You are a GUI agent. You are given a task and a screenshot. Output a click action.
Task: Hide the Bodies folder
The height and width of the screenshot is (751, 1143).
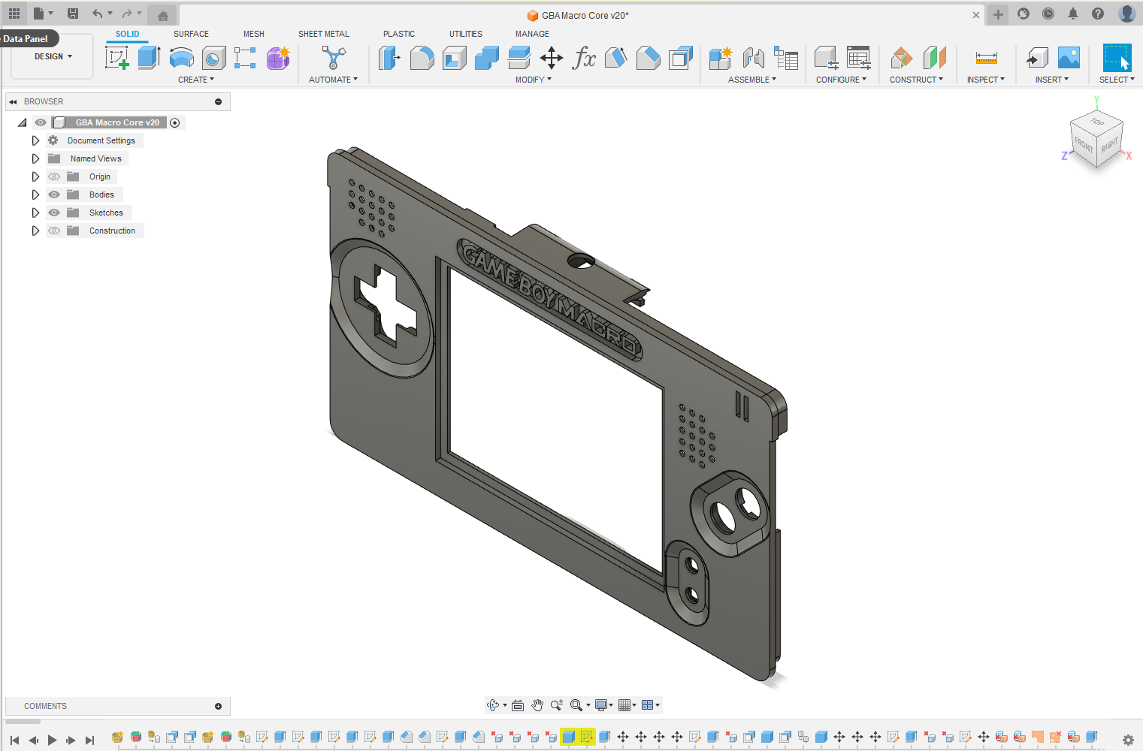54,195
